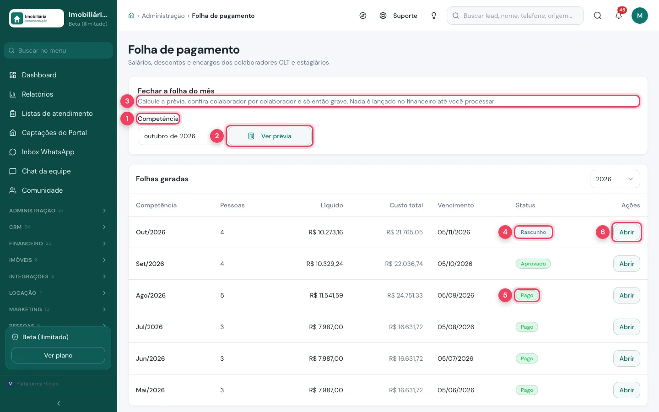The image size is (659, 412).
Task: Click the Ver plano button
Action: pyautogui.click(x=58, y=355)
